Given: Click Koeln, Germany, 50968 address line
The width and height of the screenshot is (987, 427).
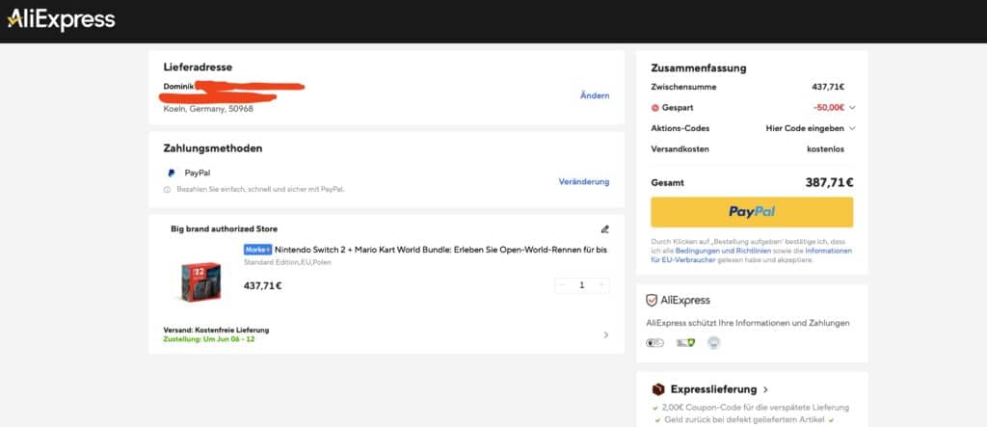Looking at the screenshot, I should [208, 109].
